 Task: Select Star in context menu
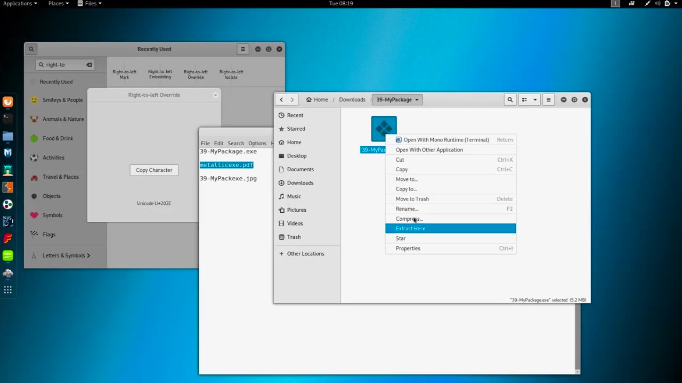pos(450,238)
